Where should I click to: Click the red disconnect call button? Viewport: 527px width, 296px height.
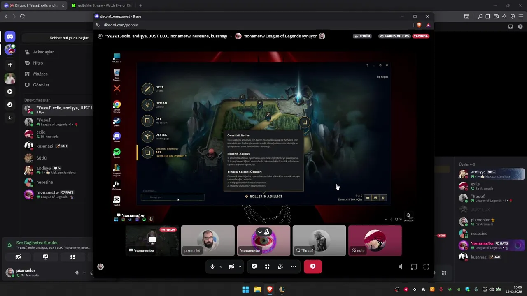point(313,267)
